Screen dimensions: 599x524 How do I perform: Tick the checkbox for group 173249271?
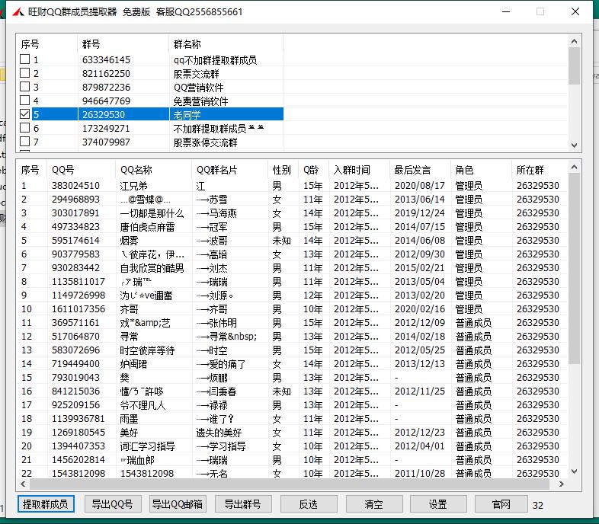point(24,128)
